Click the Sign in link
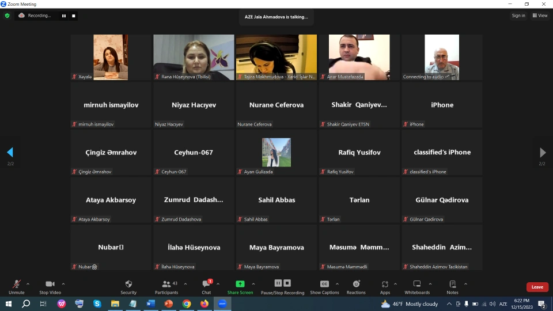The height and width of the screenshot is (311, 553). [518, 16]
